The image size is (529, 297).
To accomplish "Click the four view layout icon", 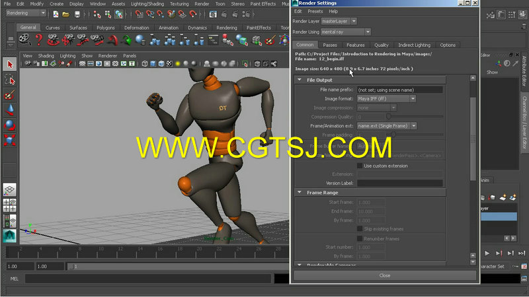I will pyautogui.click(x=10, y=205).
